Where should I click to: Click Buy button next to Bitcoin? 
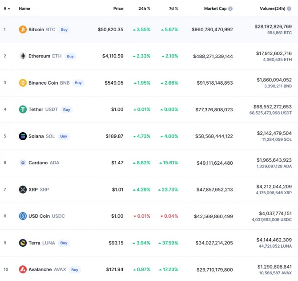[x=64, y=29]
